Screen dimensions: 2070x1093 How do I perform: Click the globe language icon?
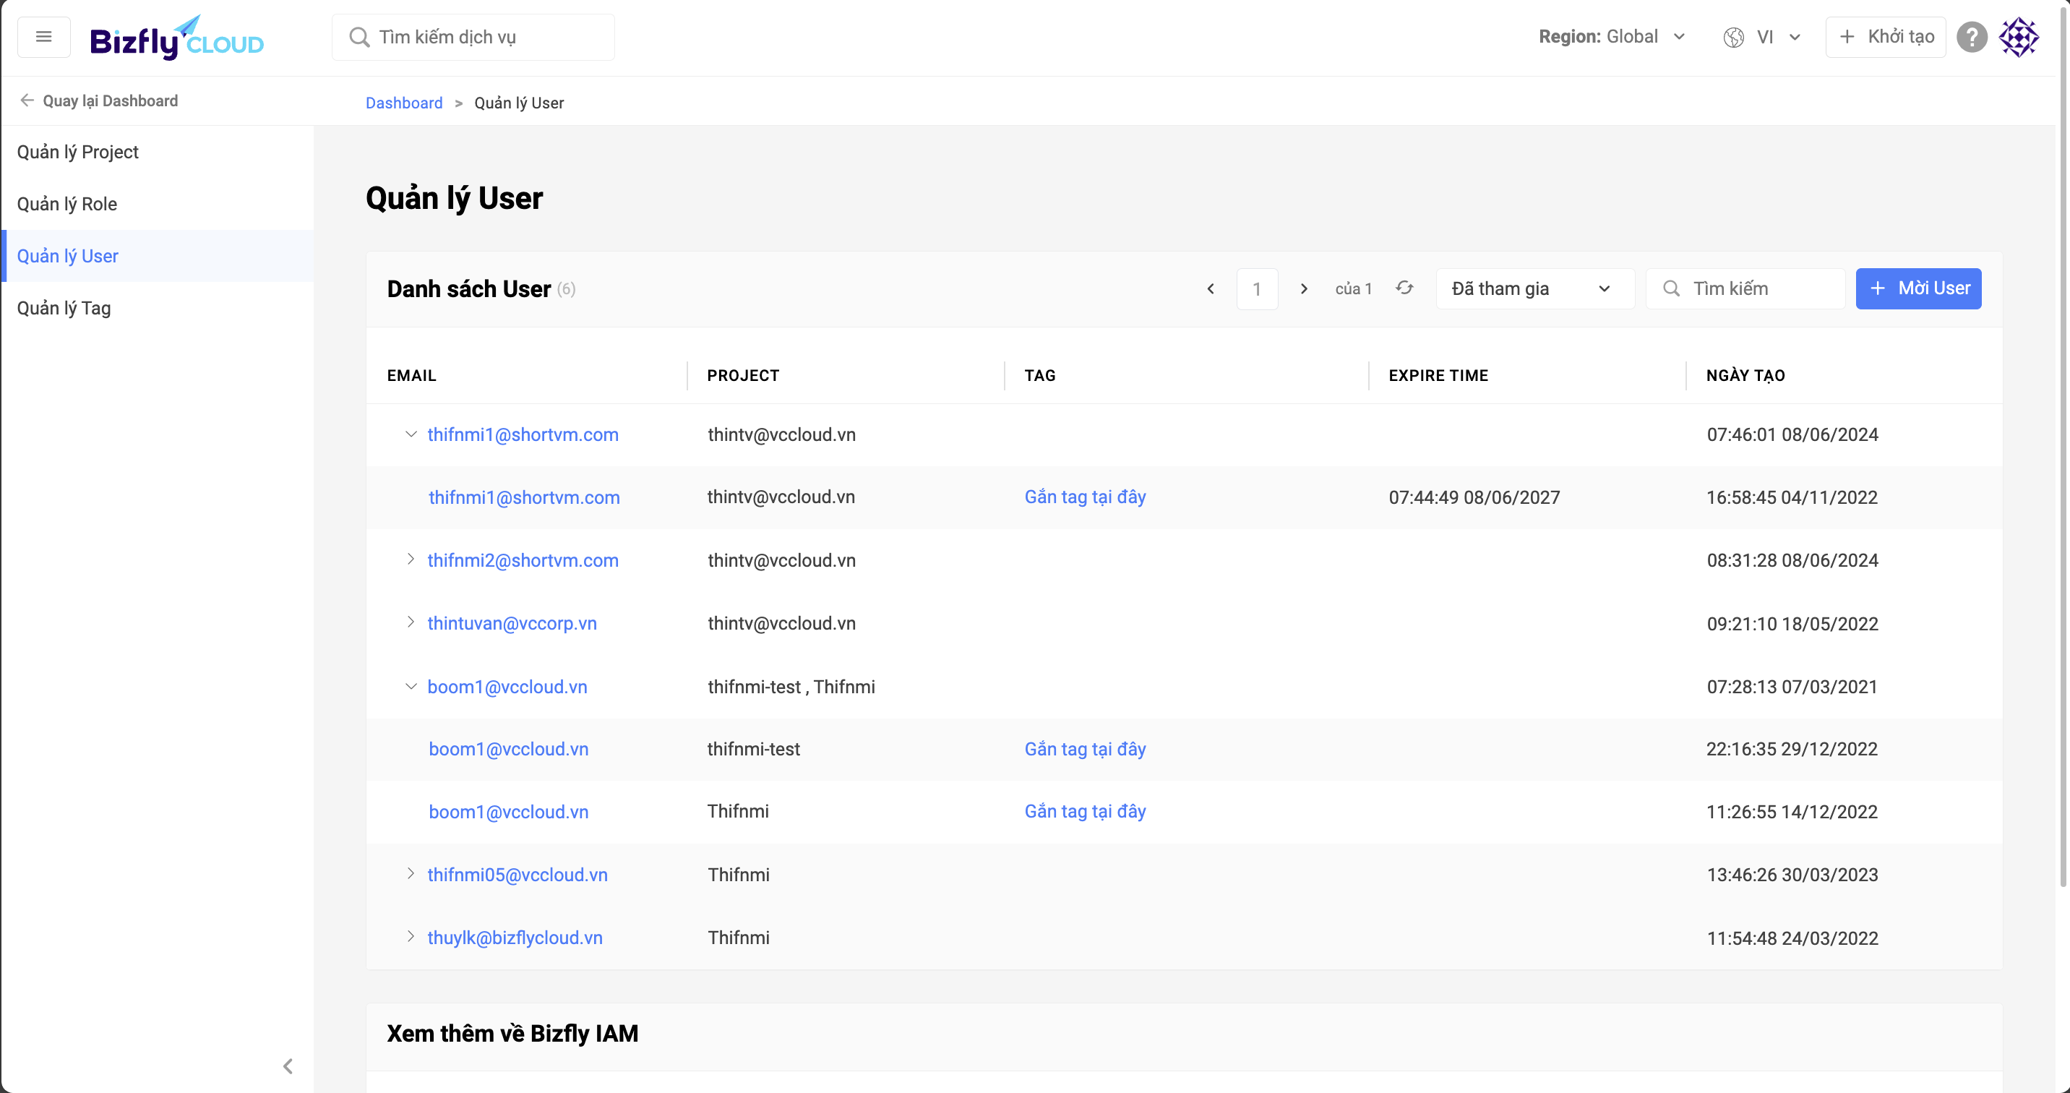pos(1733,37)
